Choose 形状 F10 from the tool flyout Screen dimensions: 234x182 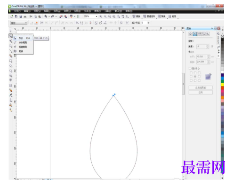pyautogui.click(x=23, y=38)
